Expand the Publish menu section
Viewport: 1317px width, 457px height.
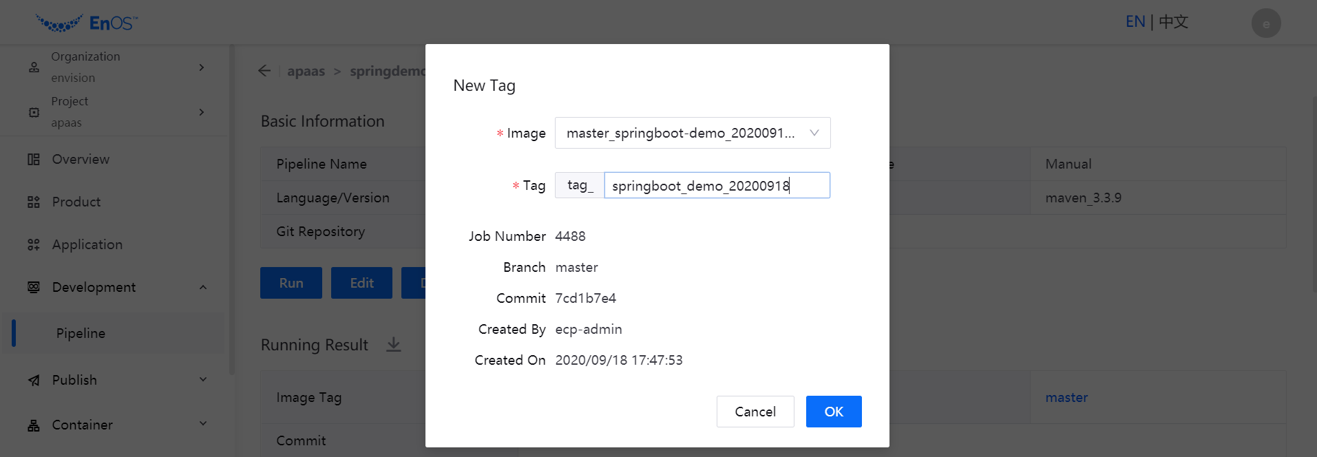pyautogui.click(x=202, y=380)
